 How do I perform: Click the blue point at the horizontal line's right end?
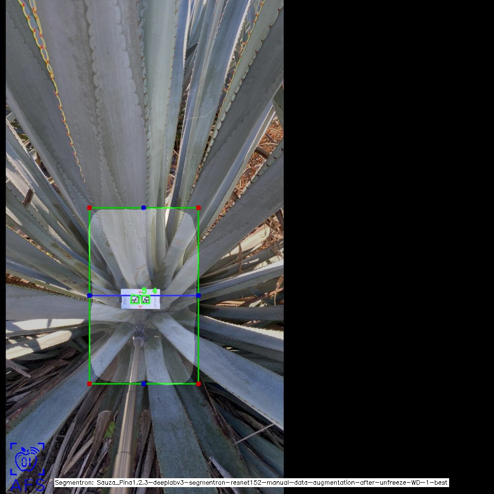[x=198, y=295]
